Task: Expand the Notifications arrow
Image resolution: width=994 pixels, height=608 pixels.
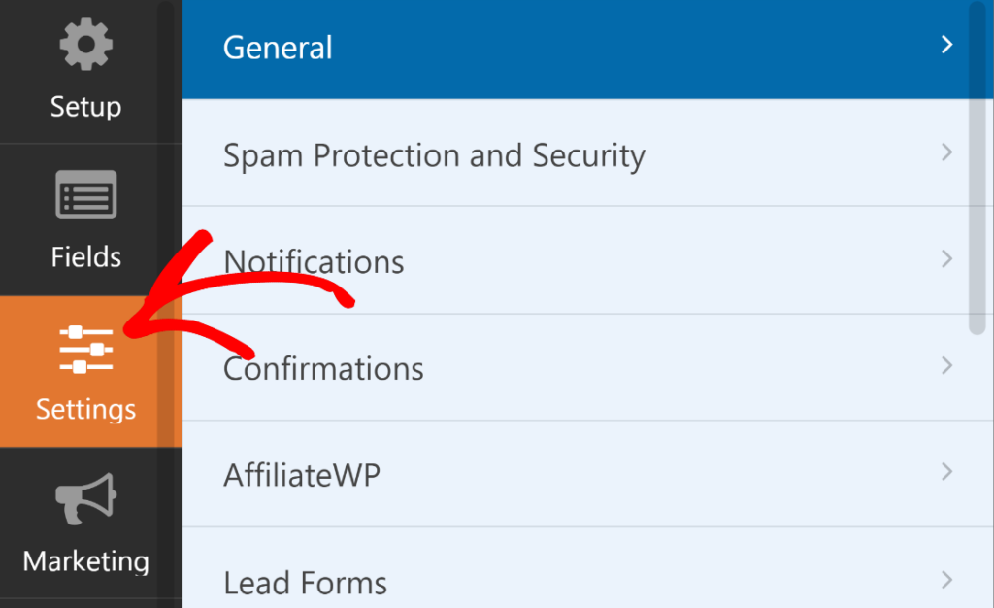Action: [x=948, y=258]
